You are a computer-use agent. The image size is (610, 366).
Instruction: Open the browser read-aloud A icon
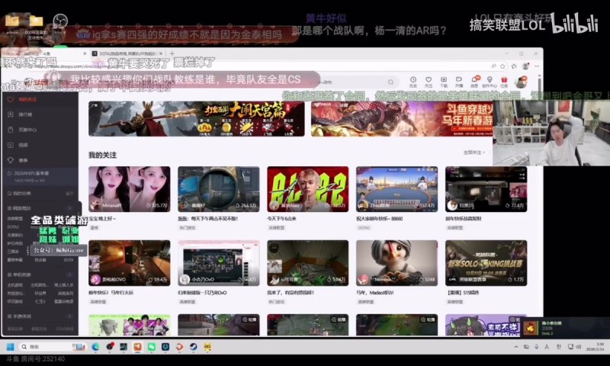point(493,66)
